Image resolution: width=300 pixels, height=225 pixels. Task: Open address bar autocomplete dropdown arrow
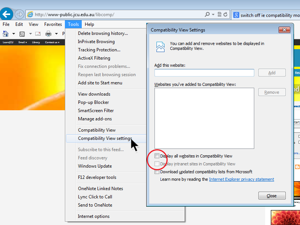point(213,15)
